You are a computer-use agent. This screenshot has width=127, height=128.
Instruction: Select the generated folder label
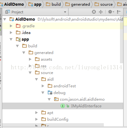44,53
